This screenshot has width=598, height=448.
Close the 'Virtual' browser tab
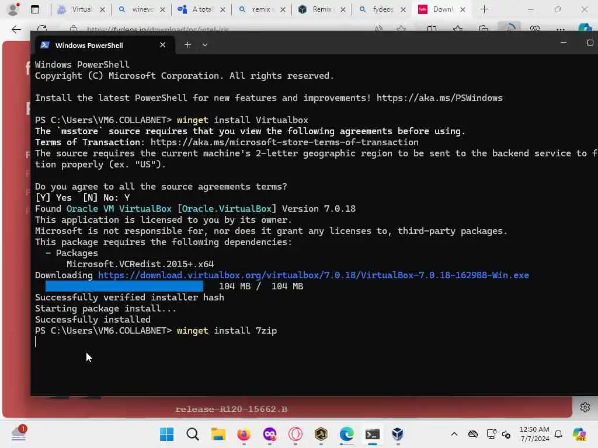click(102, 9)
